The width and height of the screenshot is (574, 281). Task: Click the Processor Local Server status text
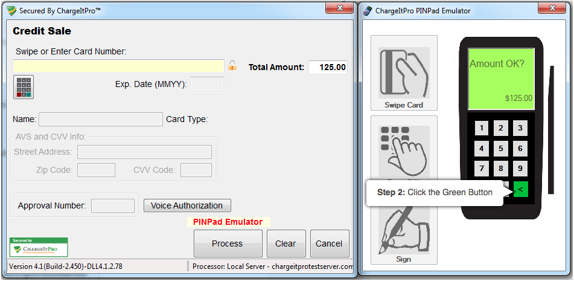pyautogui.click(x=273, y=266)
